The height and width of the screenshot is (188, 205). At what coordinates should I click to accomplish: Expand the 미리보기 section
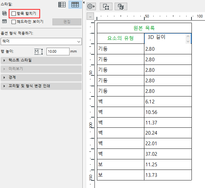point(41,69)
